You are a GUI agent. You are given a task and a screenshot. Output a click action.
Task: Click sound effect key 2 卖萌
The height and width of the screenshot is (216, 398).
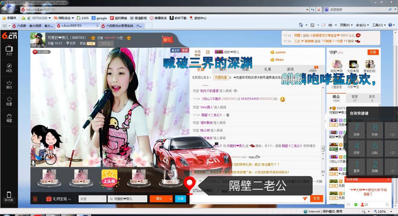tap(375, 167)
